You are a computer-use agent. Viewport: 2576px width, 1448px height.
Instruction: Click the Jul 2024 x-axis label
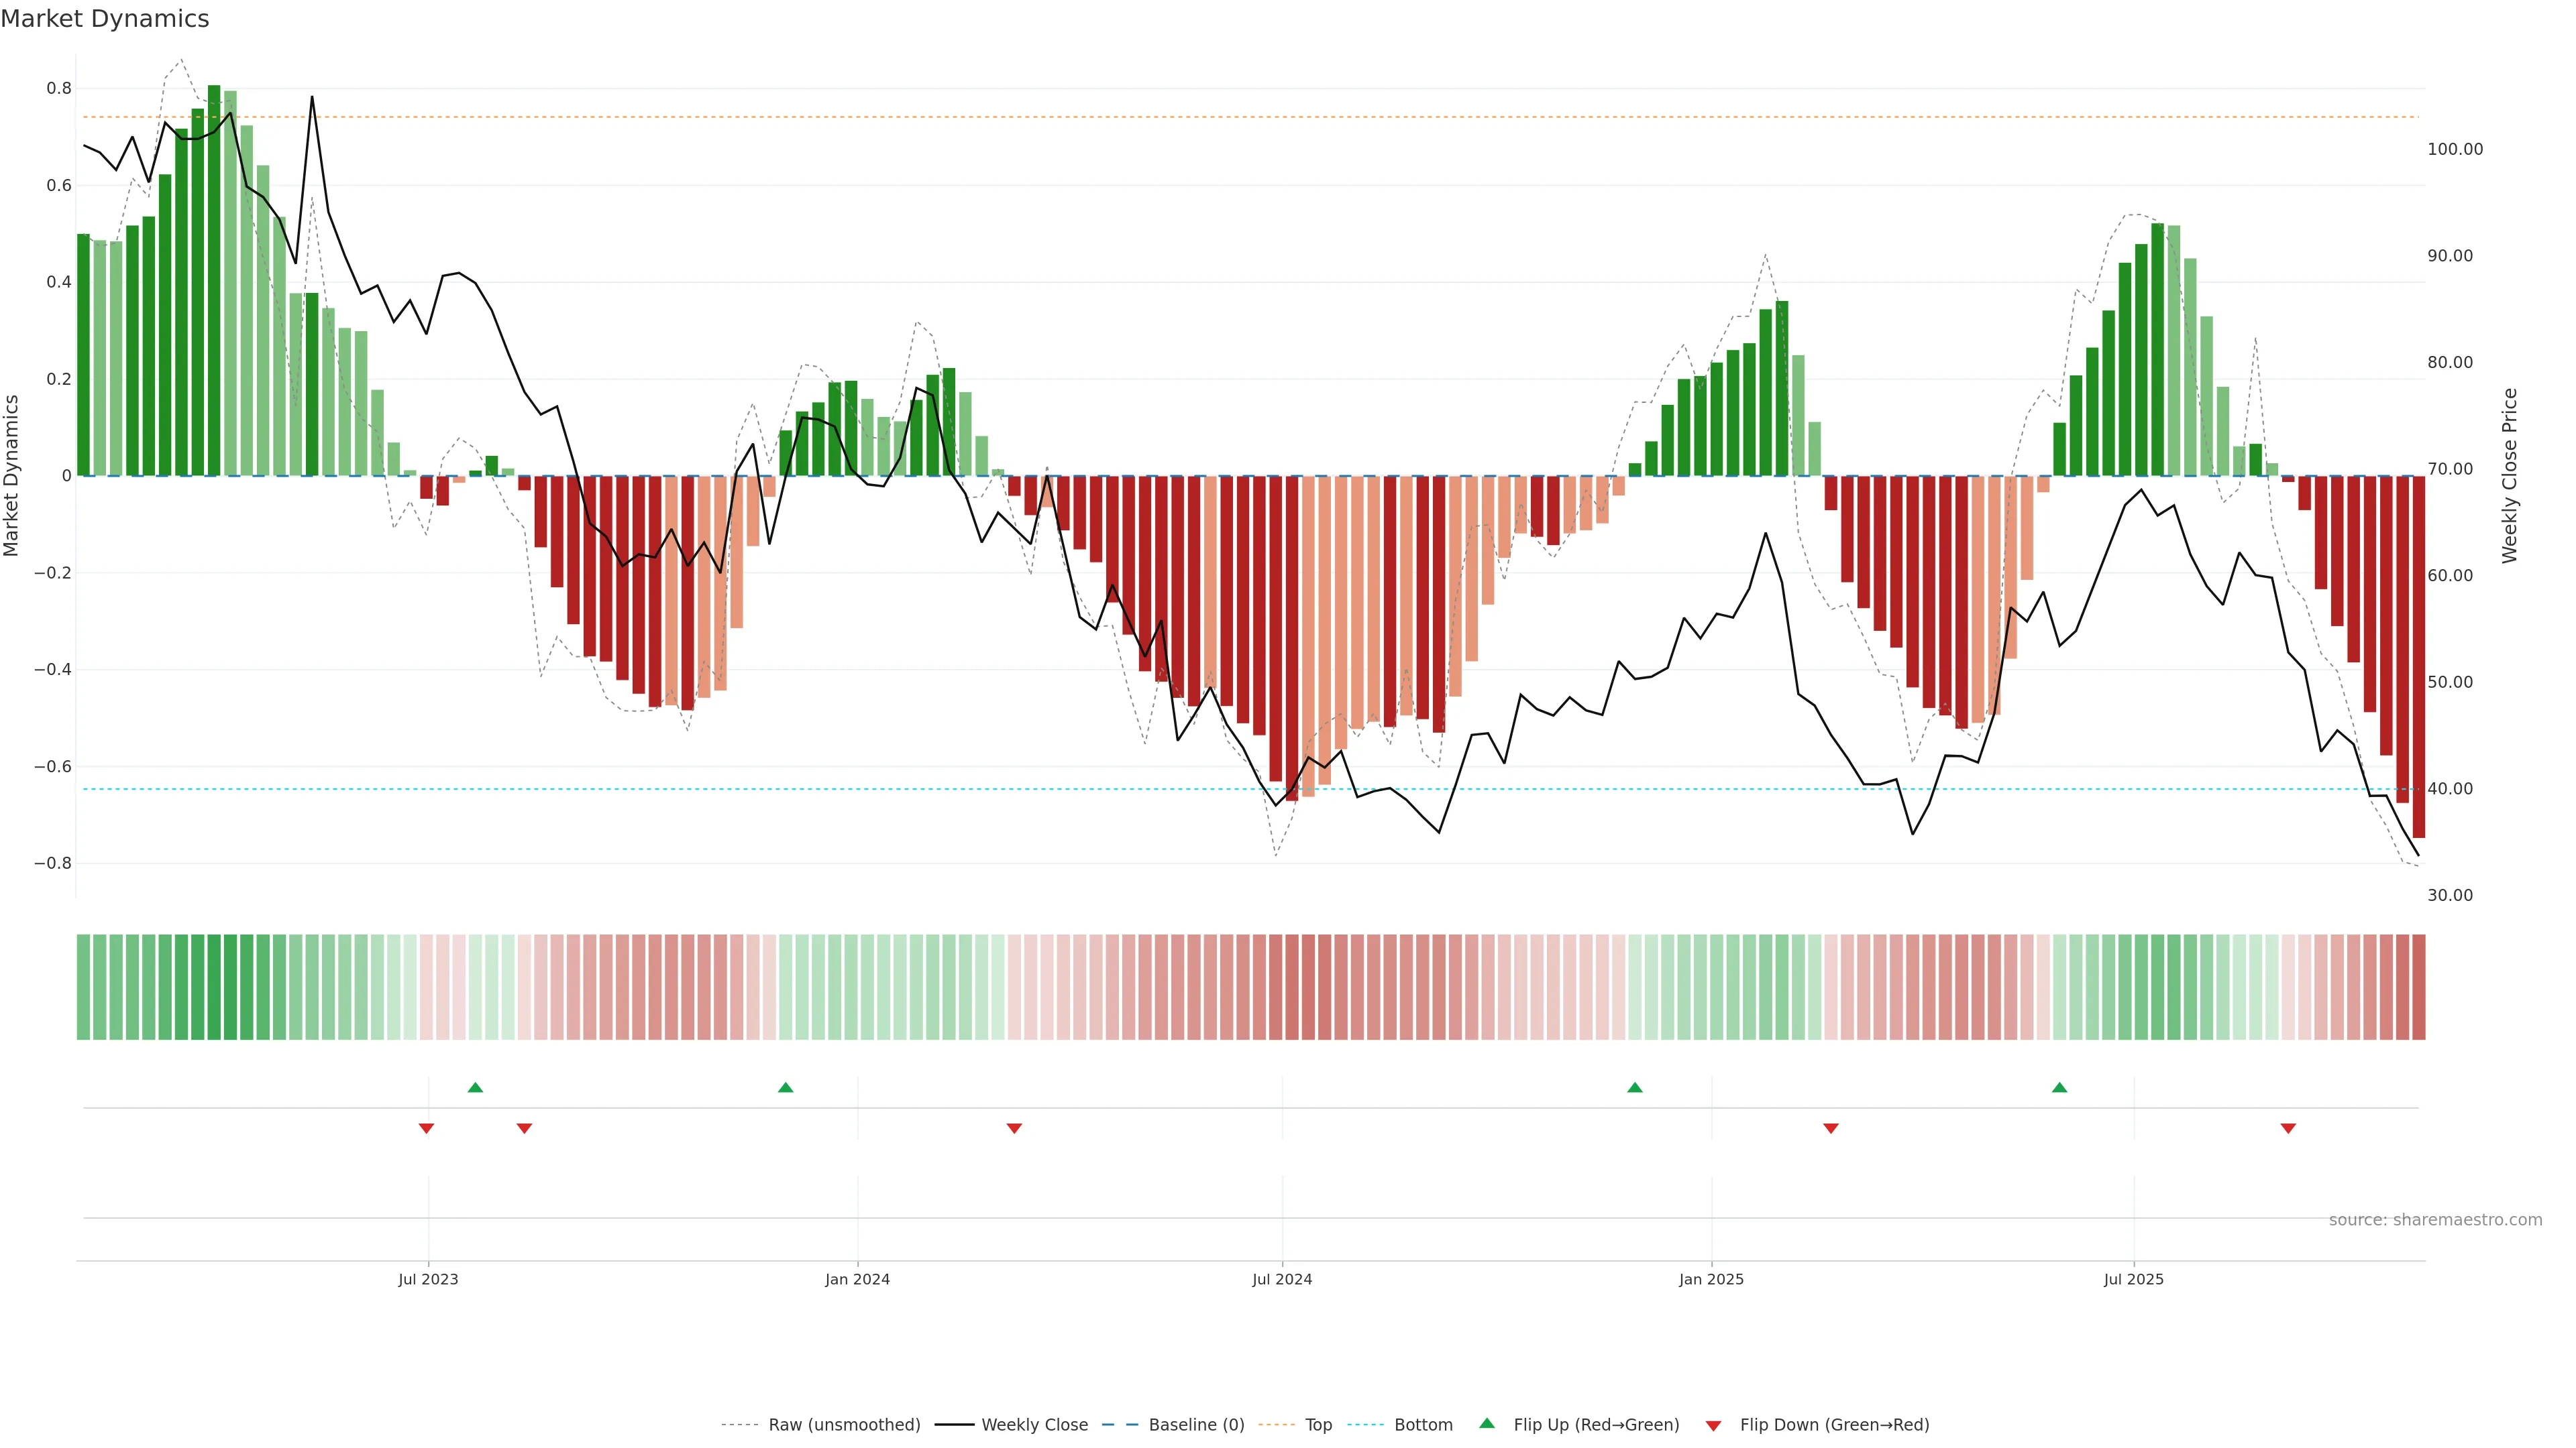coord(1282,1279)
